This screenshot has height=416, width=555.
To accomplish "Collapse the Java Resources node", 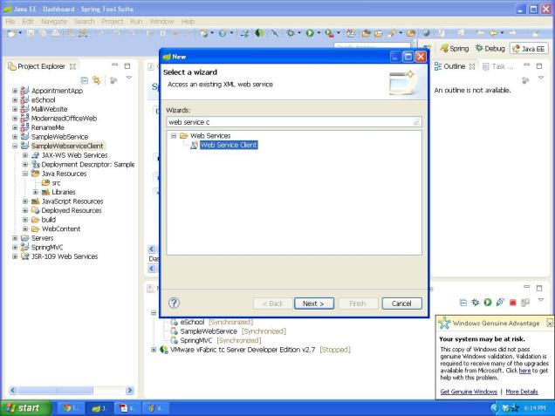I will tap(25, 174).
